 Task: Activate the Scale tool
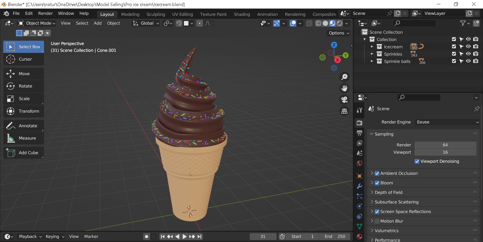point(24,99)
